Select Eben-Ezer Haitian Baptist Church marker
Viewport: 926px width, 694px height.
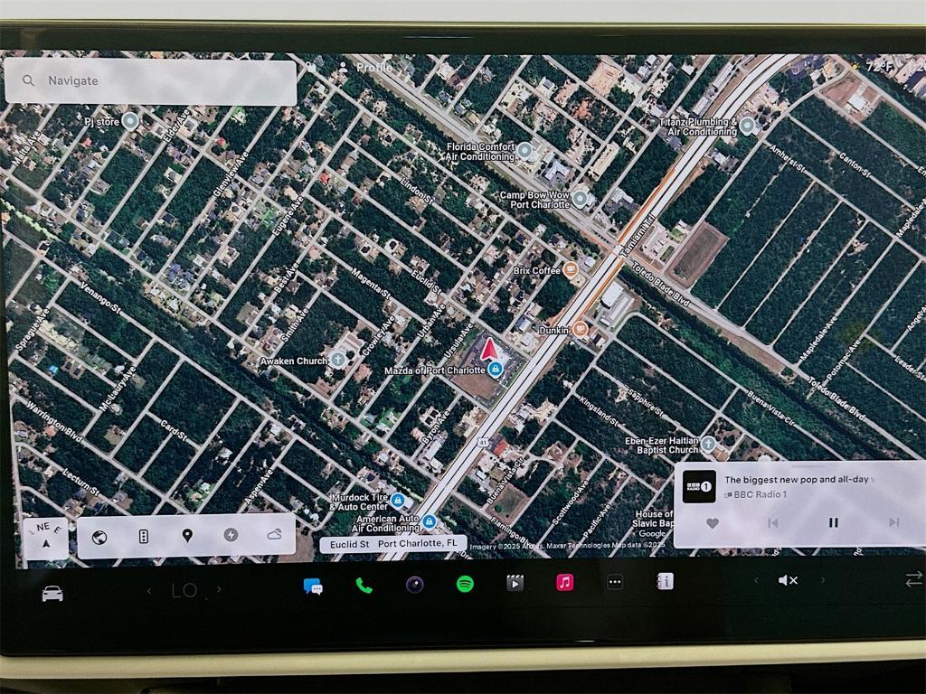pyautogui.click(x=708, y=445)
